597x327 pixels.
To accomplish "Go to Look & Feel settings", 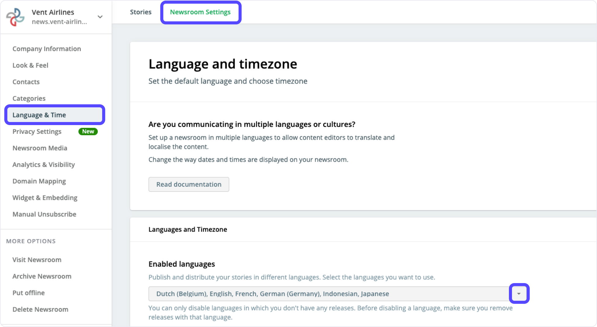I will coord(30,65).
